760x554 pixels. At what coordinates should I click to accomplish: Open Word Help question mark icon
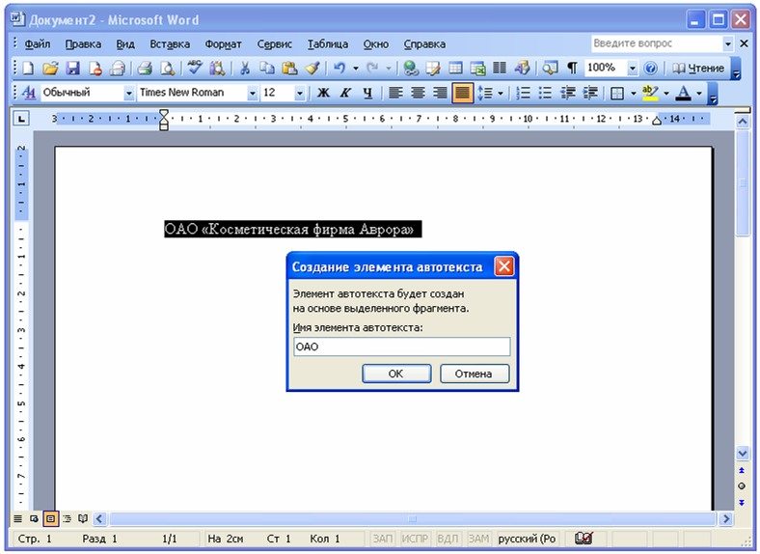tap(650, 68)
